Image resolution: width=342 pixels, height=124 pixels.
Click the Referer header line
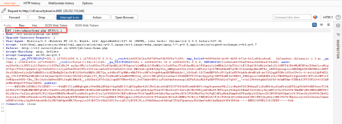pyautogui.click(x=57, y=48)
